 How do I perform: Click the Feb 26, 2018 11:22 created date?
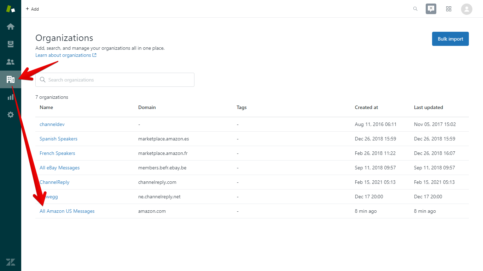tap(376, 153)
